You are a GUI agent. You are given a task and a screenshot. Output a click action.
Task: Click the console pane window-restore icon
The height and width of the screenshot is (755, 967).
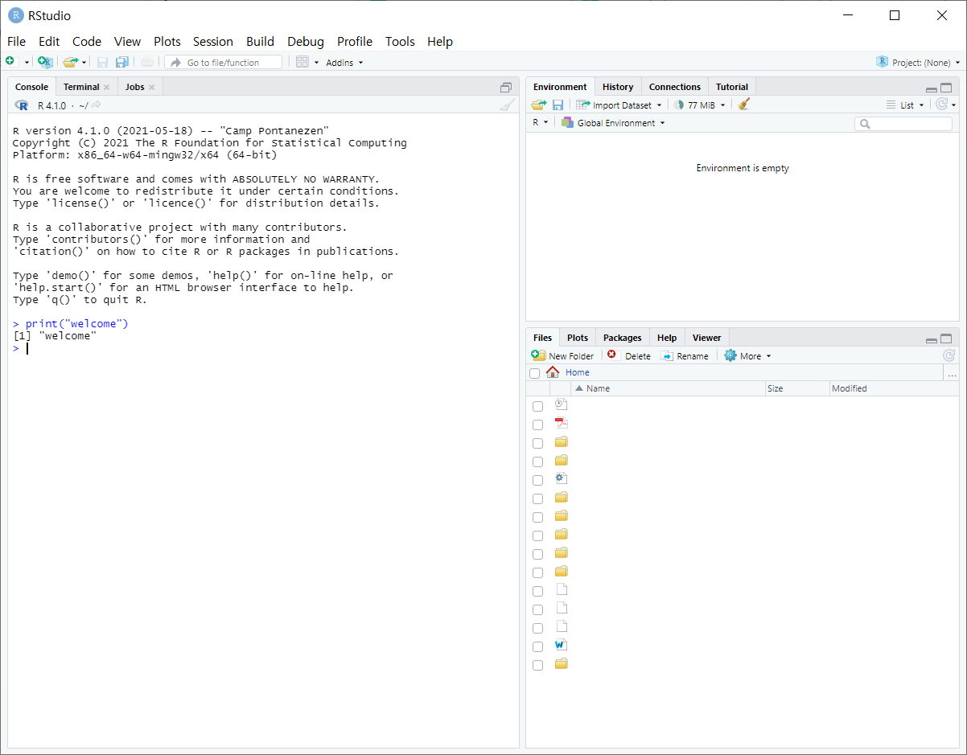pyautogui.click(x=506, y=88)
